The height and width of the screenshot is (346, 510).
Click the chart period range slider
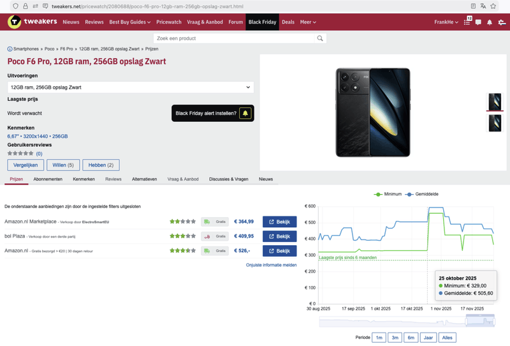480,320
